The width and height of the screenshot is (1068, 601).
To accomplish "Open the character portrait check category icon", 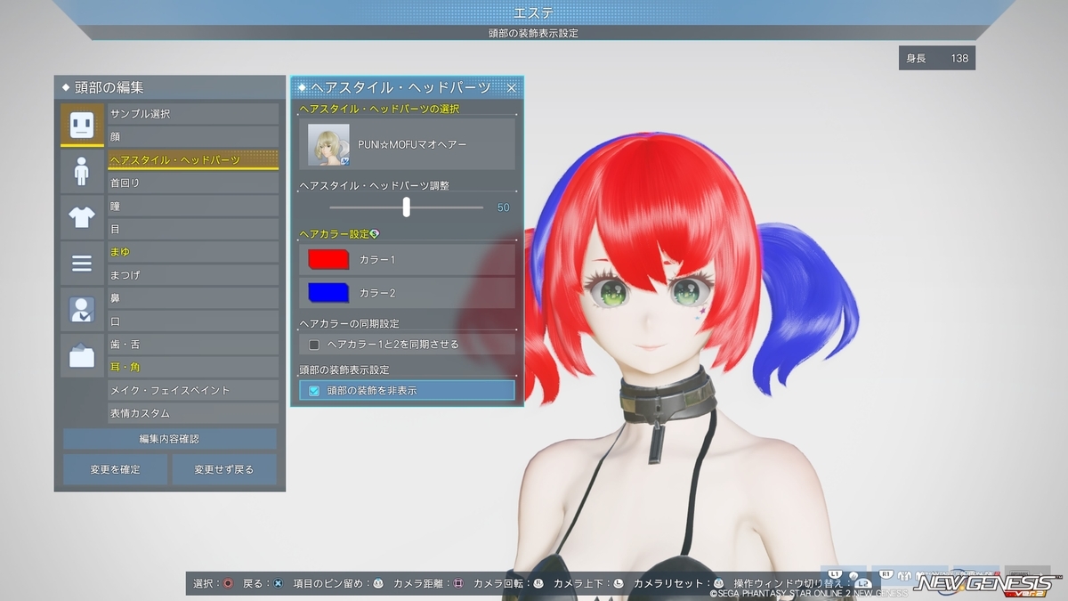I will point(82,310).
